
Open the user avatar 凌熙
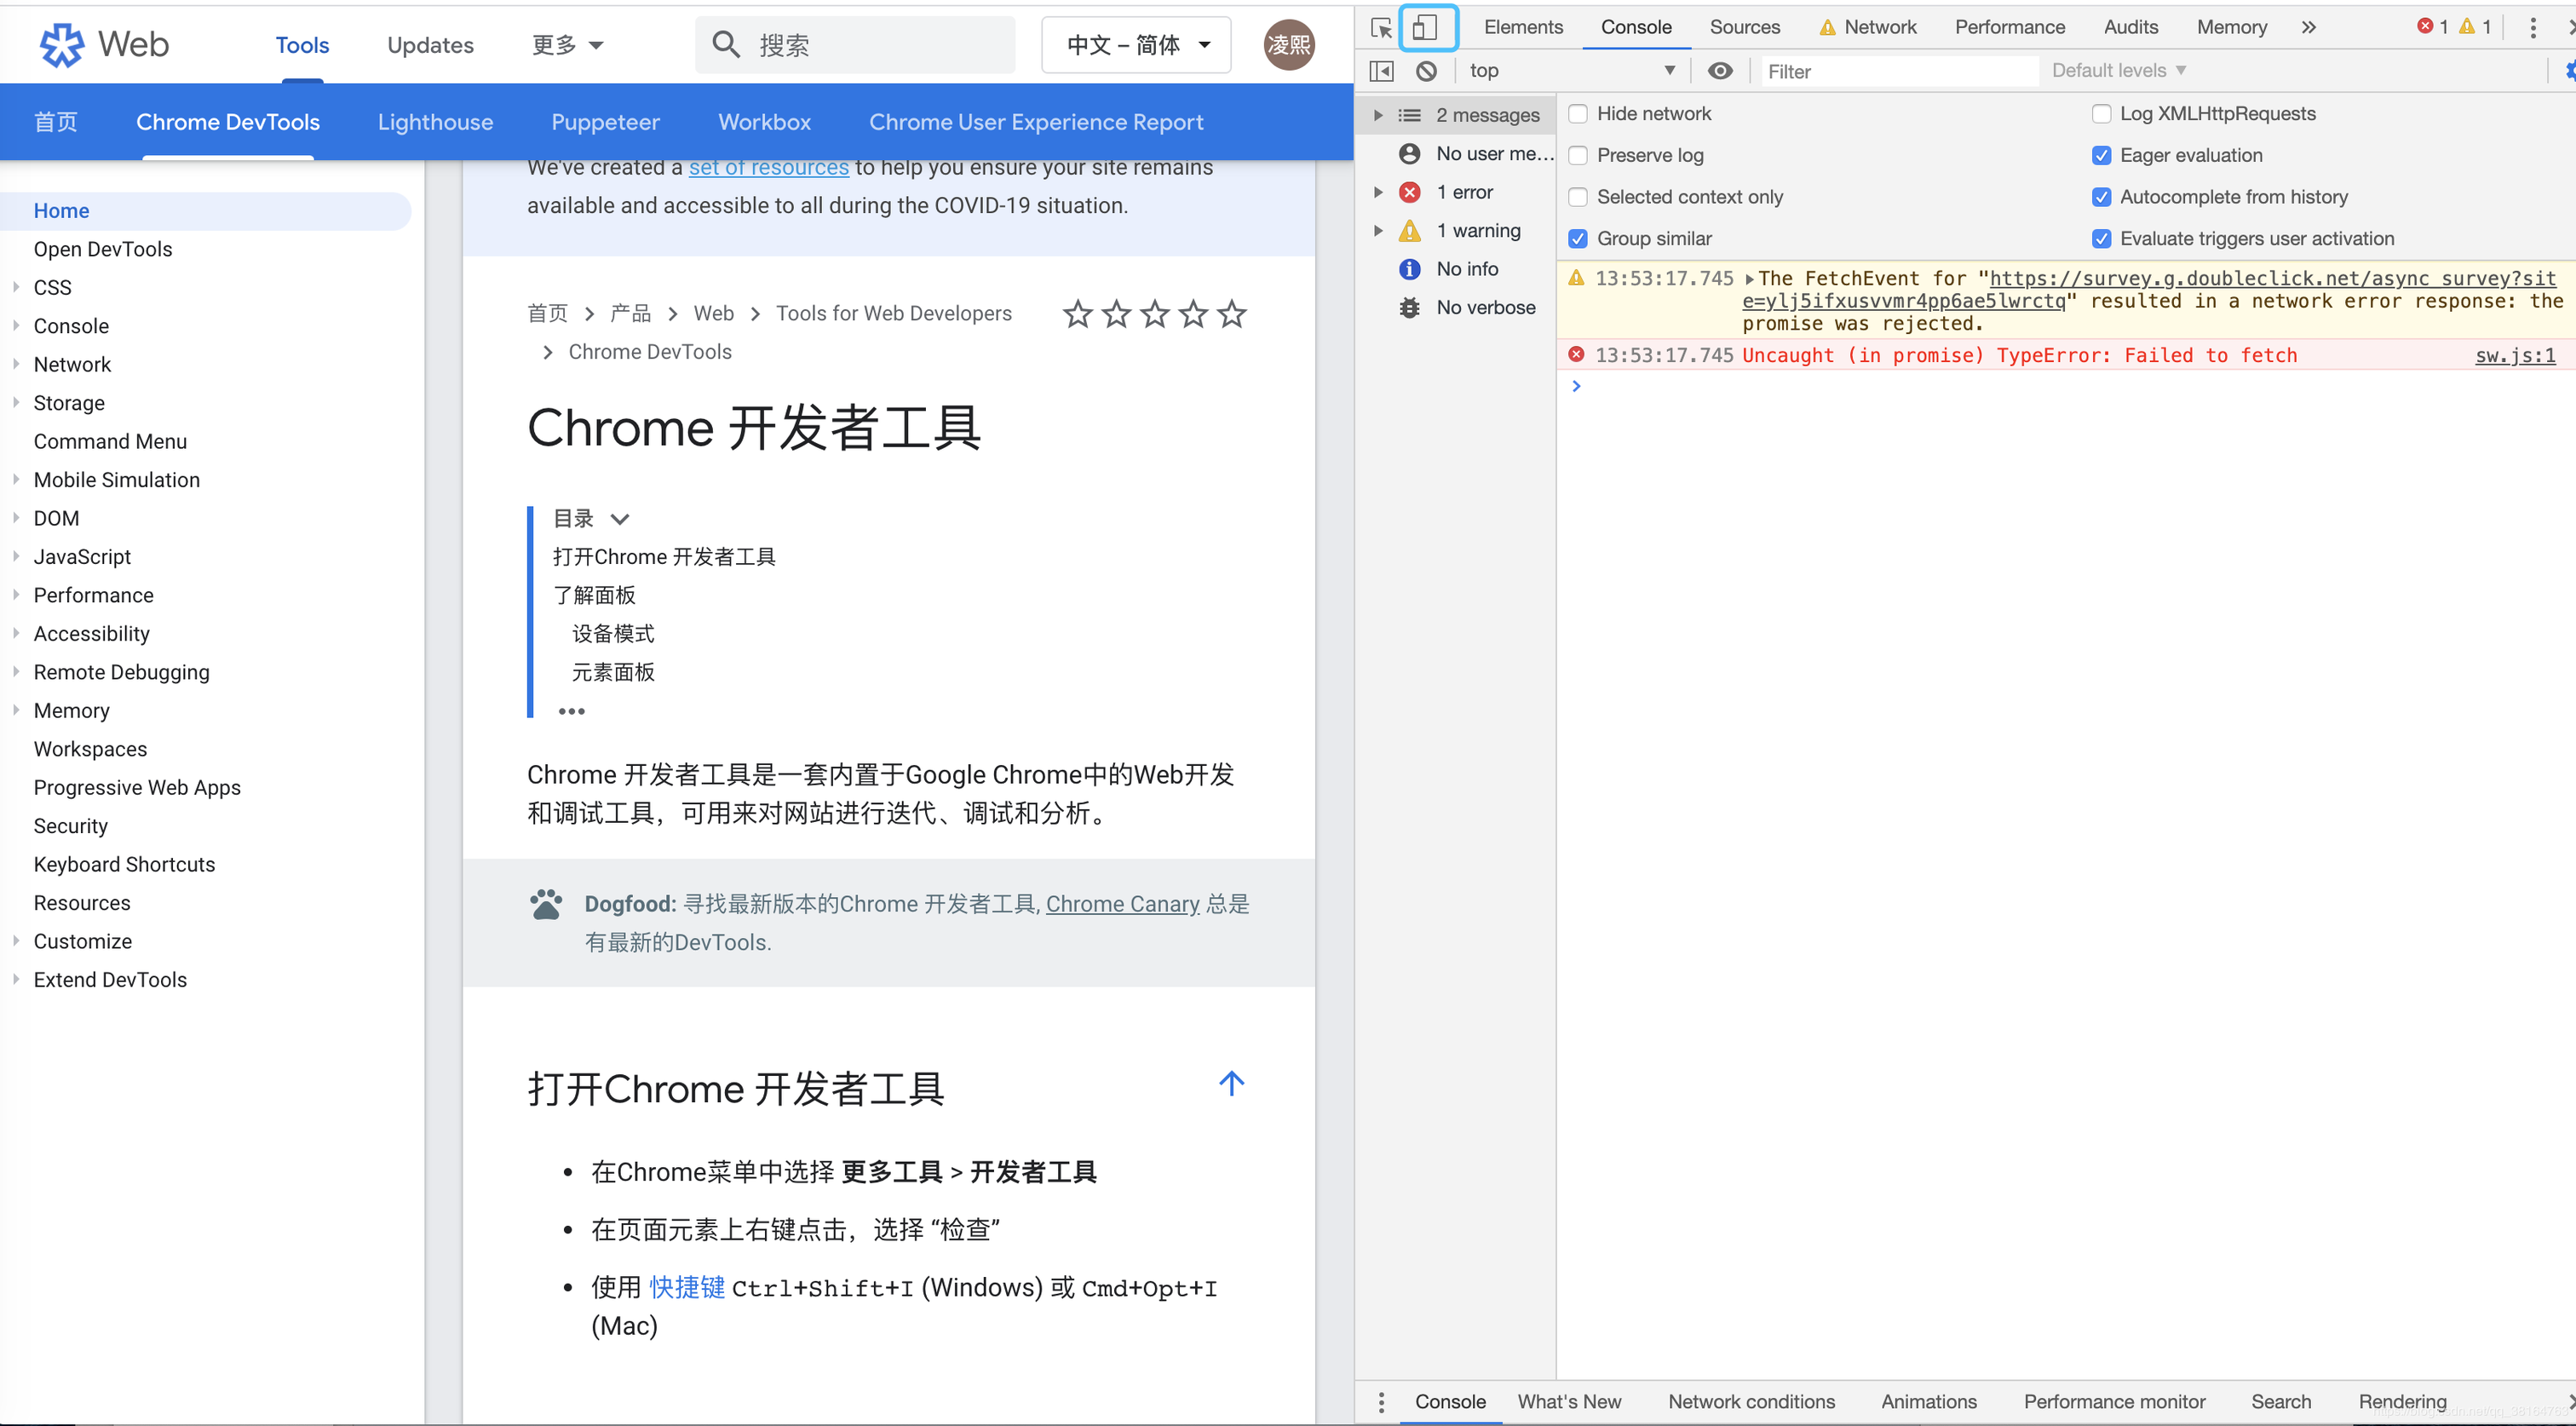click(1289, 45)
